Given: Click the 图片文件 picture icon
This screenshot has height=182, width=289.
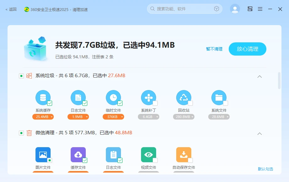Looking at the screenshot, I should point(43,155).
